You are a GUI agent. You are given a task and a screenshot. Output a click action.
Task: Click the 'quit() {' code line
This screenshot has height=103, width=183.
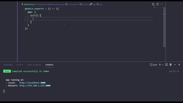tap(36, 15)
